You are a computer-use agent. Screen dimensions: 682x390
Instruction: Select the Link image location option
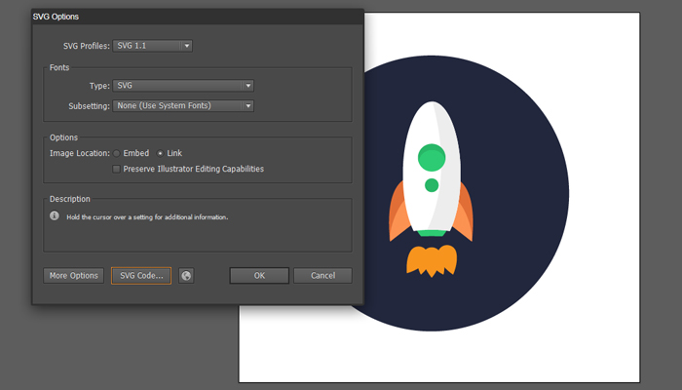pyautogui.click(x=160, y=153)
